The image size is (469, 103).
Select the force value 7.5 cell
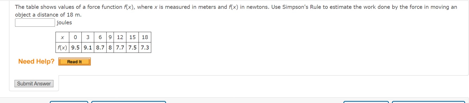point(132,48)
